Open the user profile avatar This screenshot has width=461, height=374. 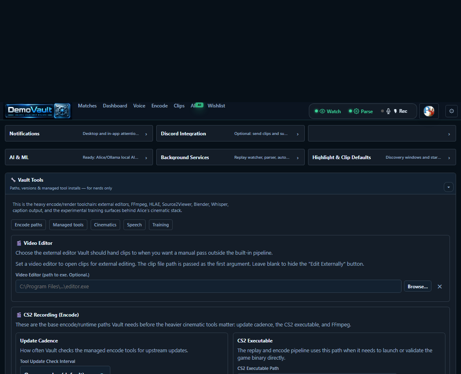pos(429,111)
